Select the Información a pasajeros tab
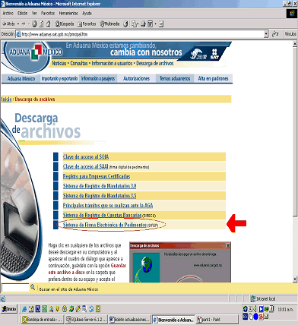The width and height of the screenshot is (298, 325). pyautogui.click(x=98, y=79)
